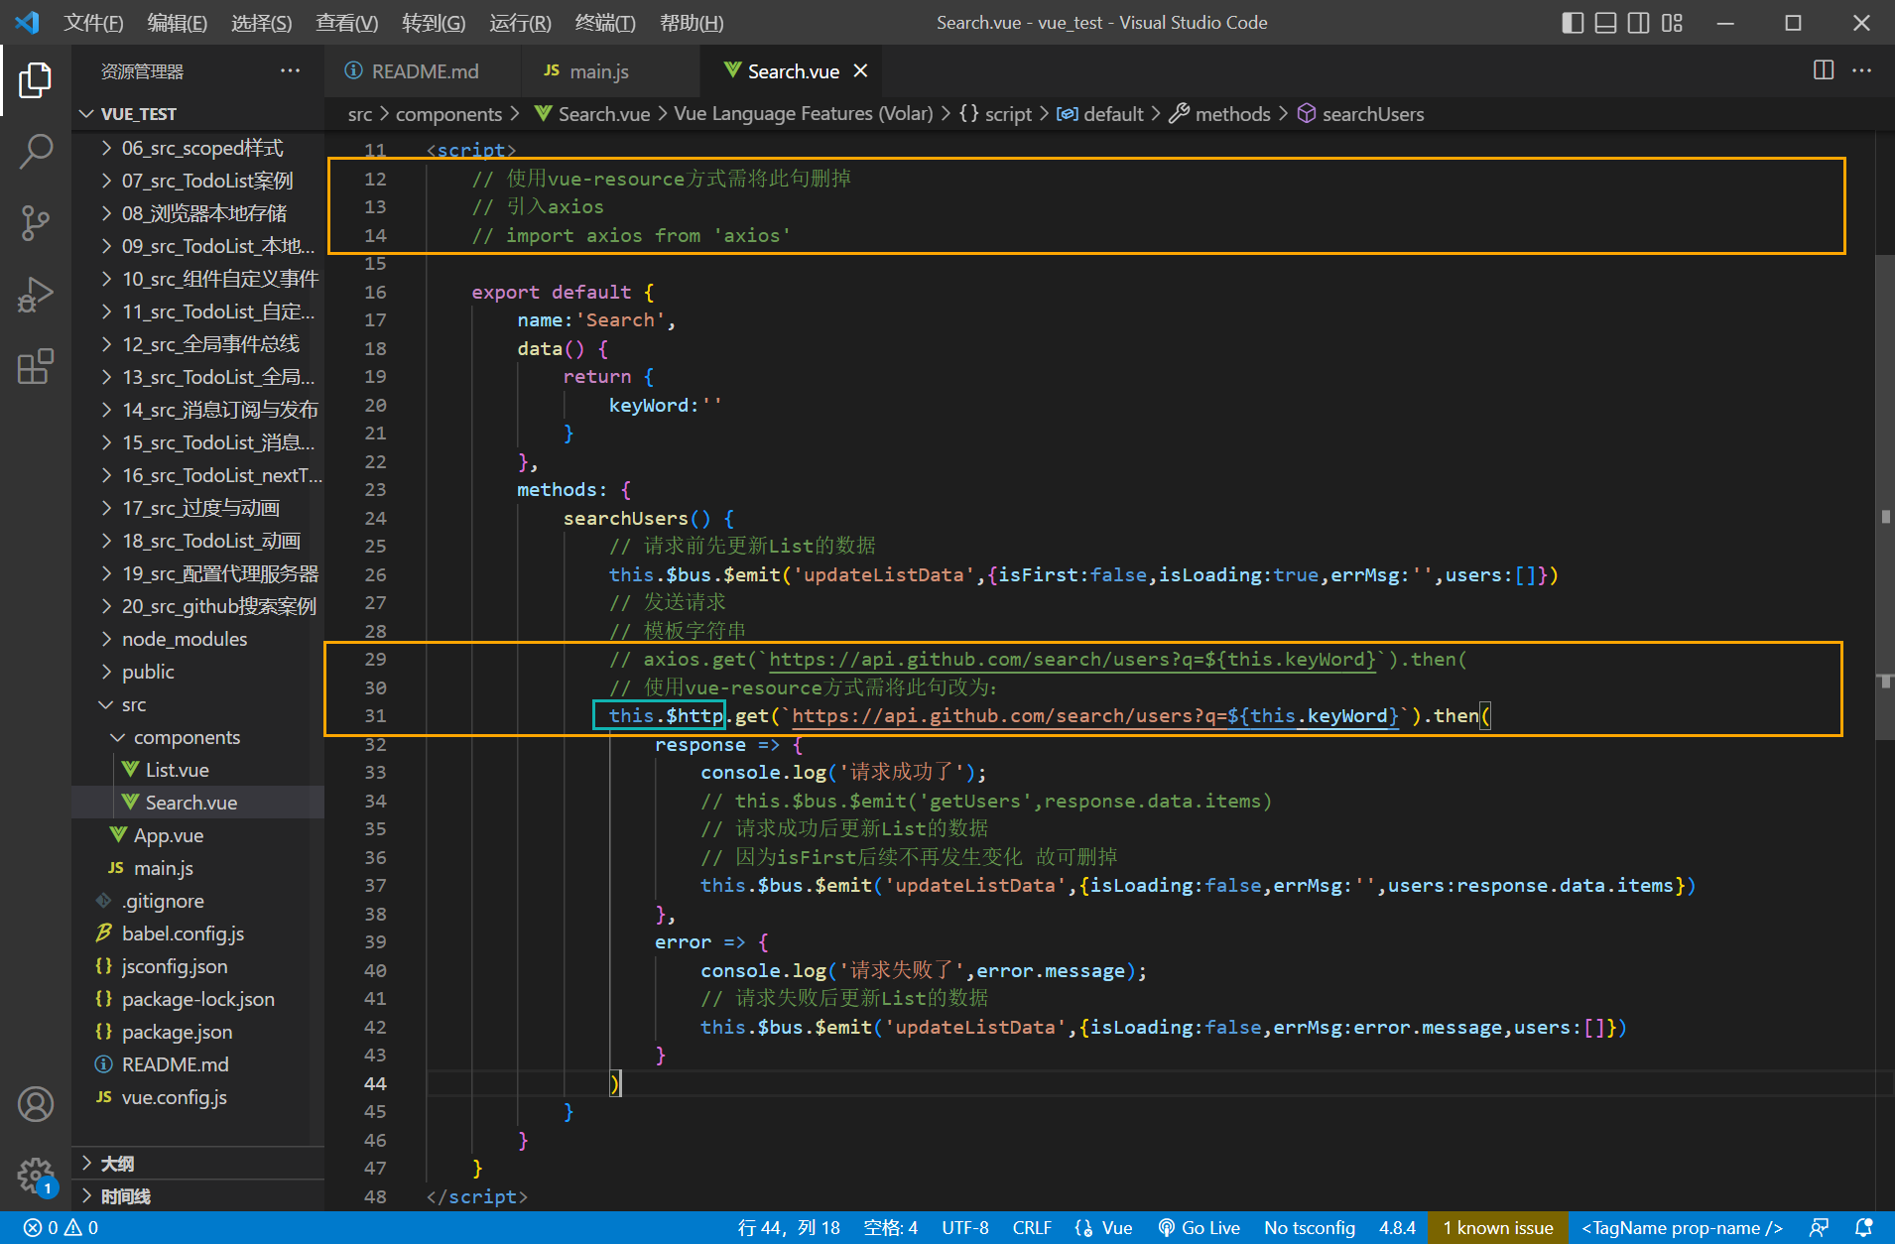This screenshot has width=1895, height=1244.
Task: Click the 'methods' breadcrumb segment
Action: coord(1219,114)
